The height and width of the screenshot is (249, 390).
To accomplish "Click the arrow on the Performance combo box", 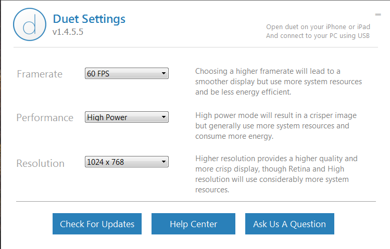I will point(163,117).
